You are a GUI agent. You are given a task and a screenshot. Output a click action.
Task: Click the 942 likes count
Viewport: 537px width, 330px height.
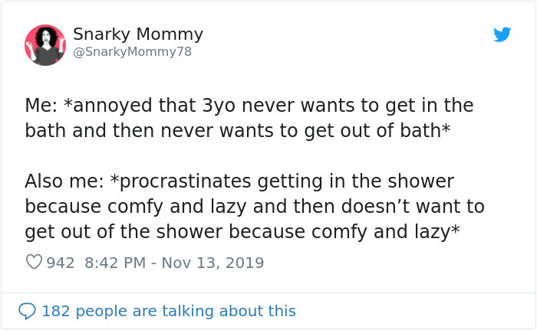[x=61, y=263]
